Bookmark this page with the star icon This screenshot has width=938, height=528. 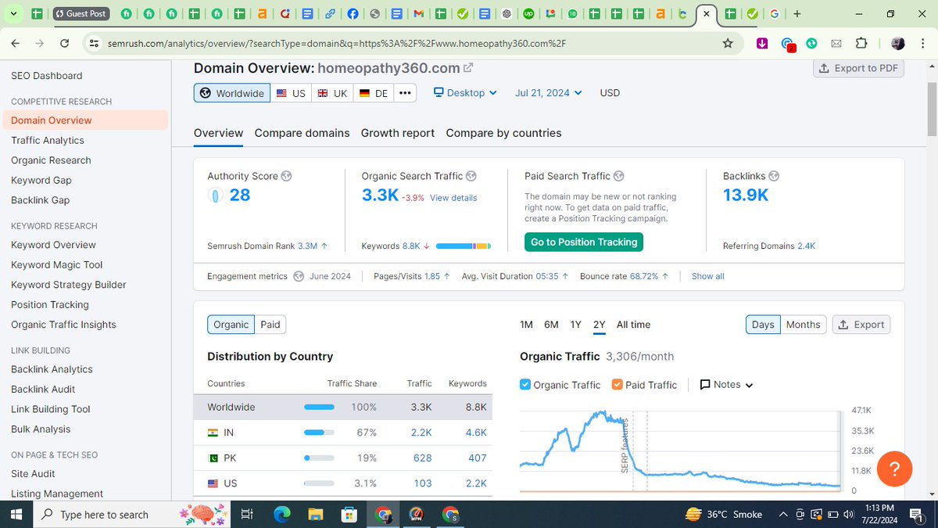[728, 44]
